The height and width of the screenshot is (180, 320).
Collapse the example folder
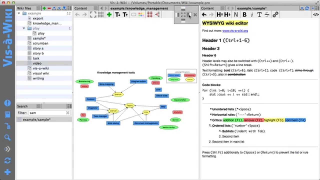[x=19, y=13]
